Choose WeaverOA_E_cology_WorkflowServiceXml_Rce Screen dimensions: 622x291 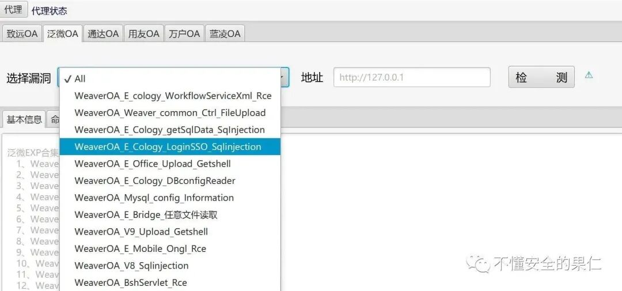170,96
